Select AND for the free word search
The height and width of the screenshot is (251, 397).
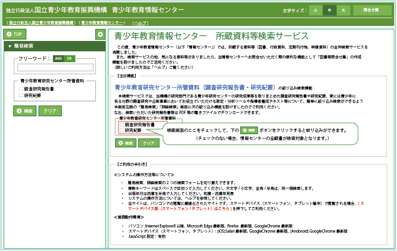click(x=58, y=58)
